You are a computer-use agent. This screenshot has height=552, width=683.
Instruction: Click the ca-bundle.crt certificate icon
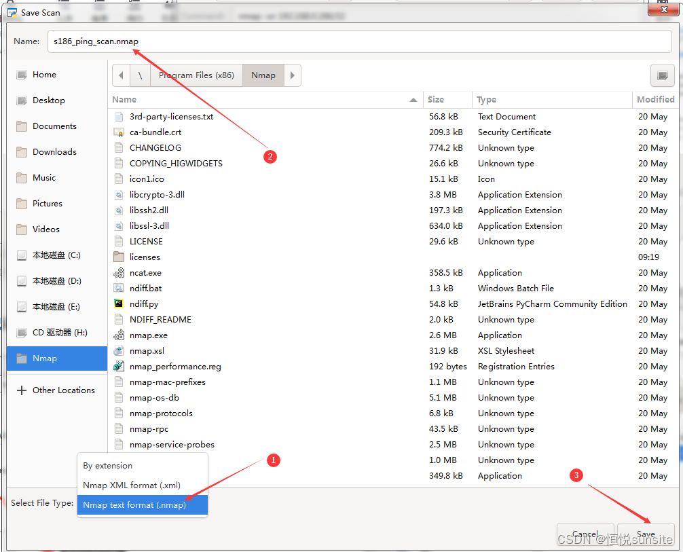tap(119, 132)
